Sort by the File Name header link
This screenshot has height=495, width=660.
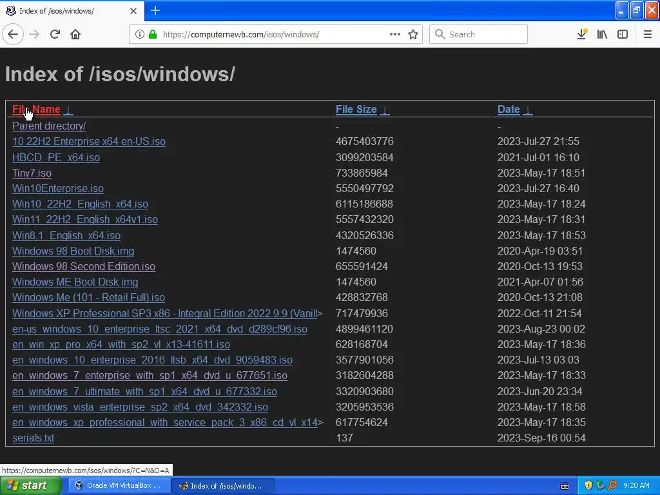(36, 110)
